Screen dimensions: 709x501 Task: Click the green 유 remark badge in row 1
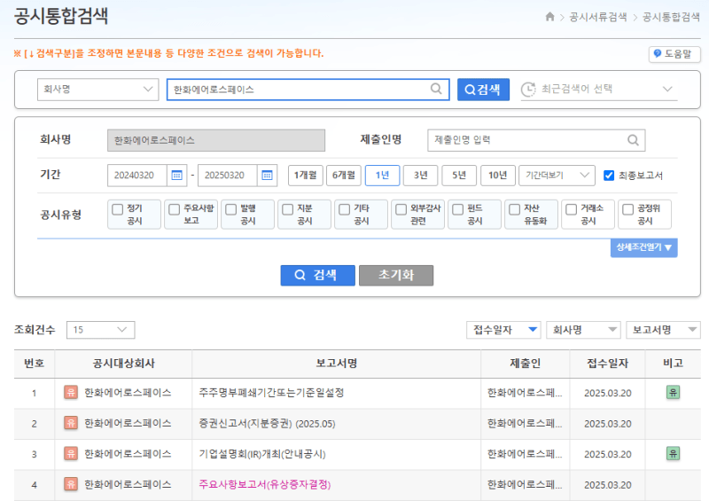tap(673, 392)
